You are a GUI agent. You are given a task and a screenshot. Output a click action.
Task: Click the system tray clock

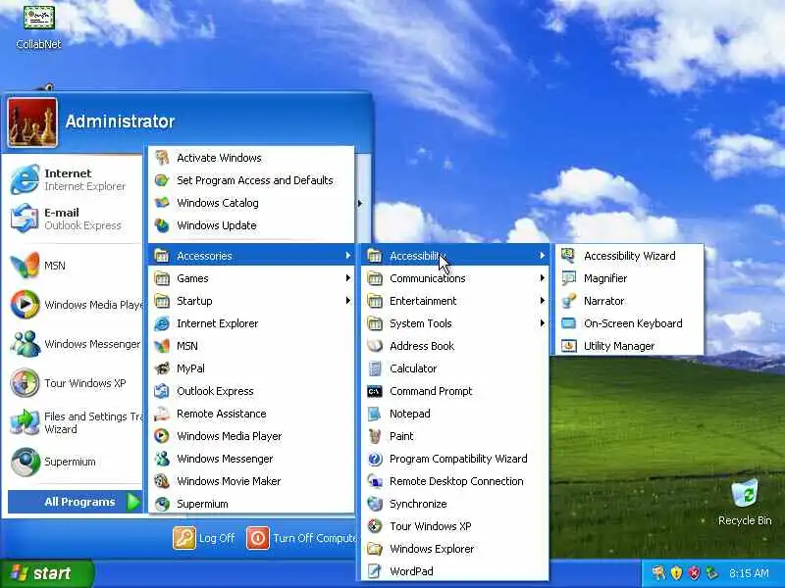749,573
